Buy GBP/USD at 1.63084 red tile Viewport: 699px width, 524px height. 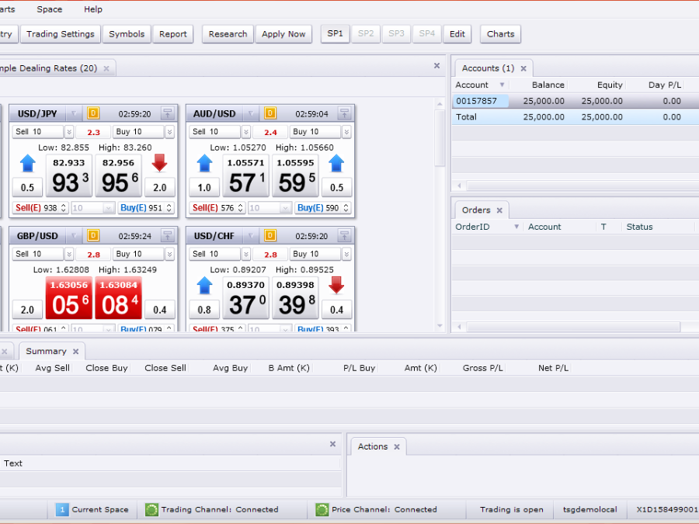[x=119, y=297]
